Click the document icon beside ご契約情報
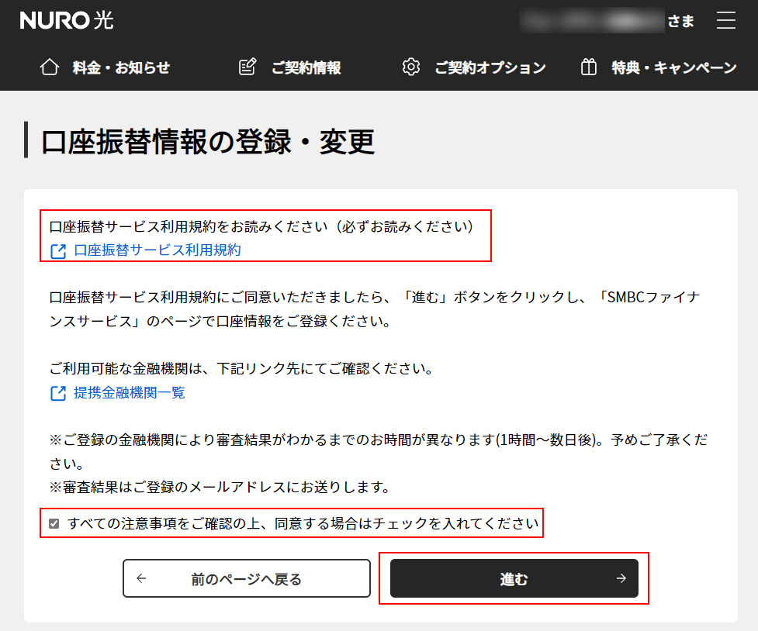 coord(247,67)
